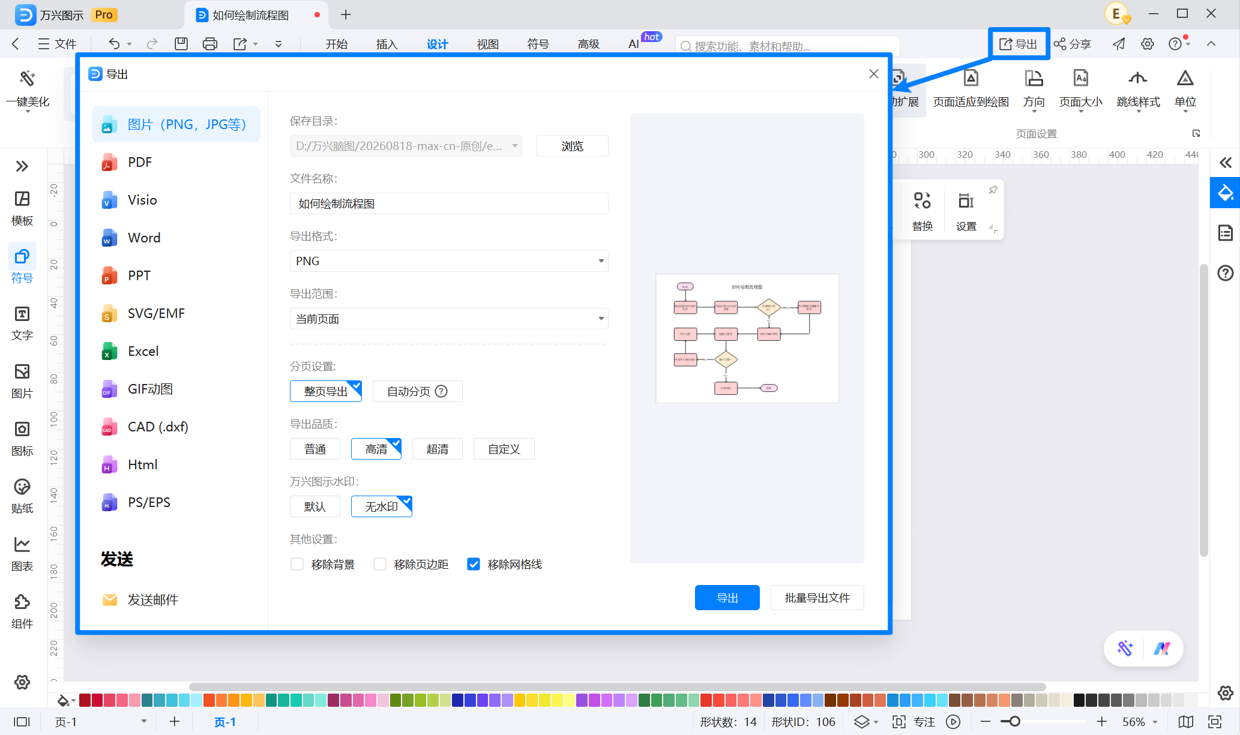Click the presentation play icon in status bar
Viewport: 1240px width, 735px height.
click(x=953, y=722)
